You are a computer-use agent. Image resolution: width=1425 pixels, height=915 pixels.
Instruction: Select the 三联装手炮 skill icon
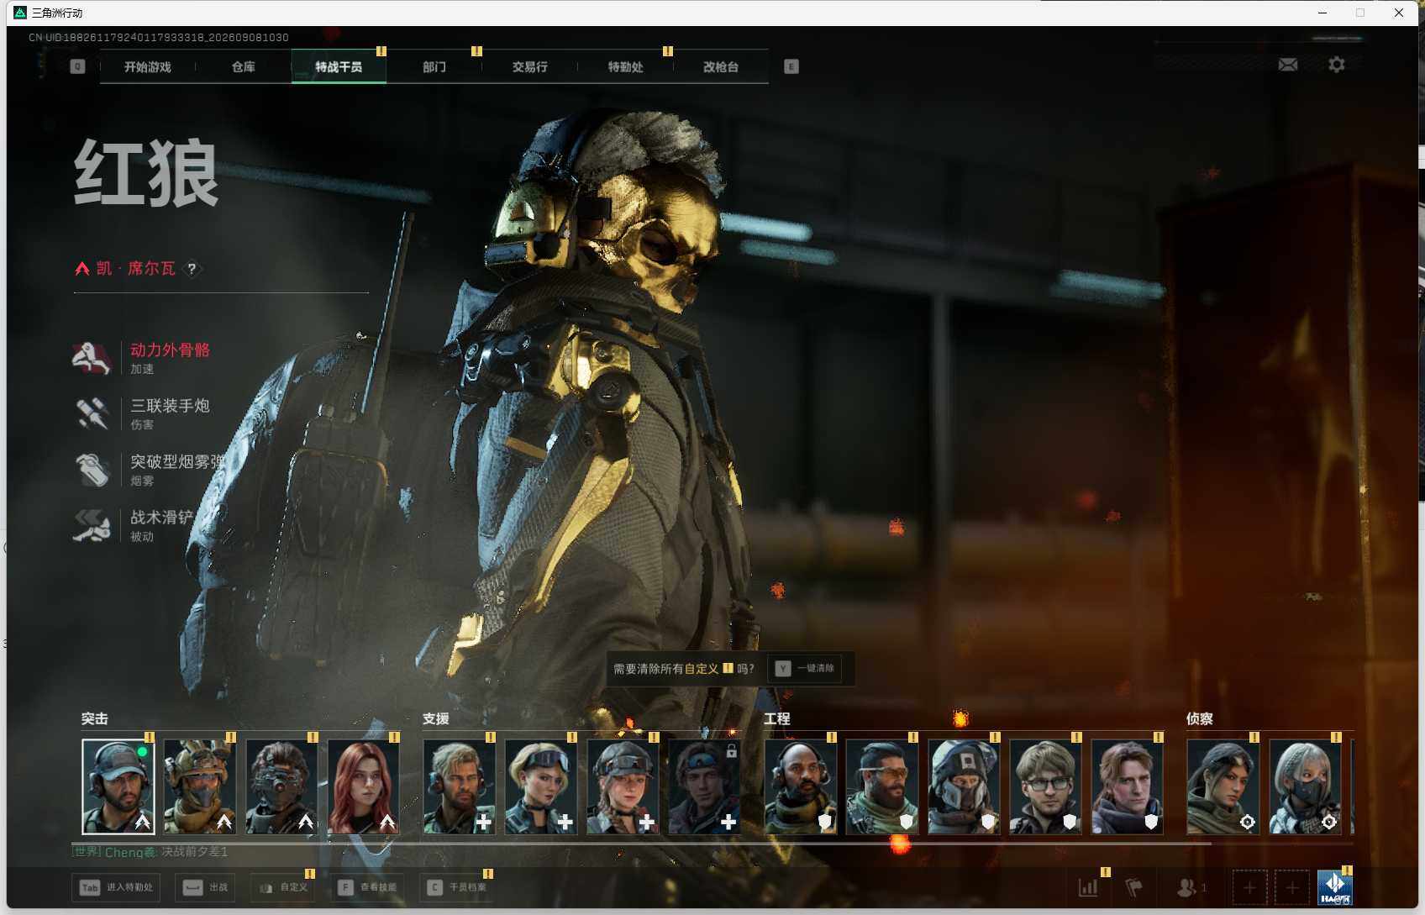(92, 413)
